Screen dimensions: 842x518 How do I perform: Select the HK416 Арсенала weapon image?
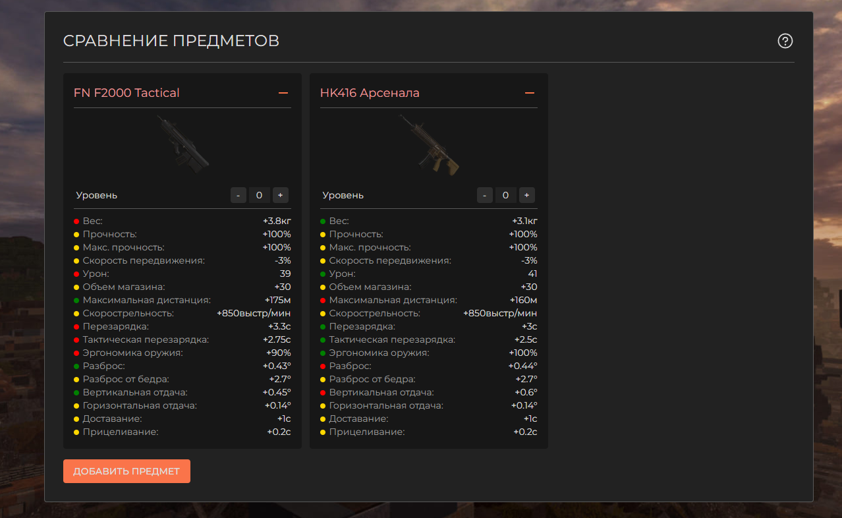click(x=429, y=144)
